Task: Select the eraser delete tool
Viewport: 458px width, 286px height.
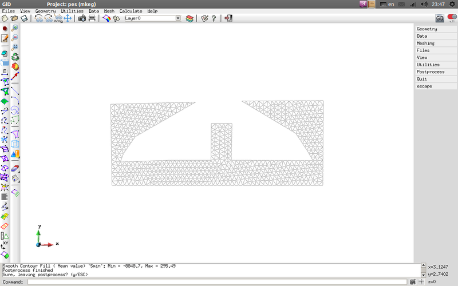Action: 15,168
